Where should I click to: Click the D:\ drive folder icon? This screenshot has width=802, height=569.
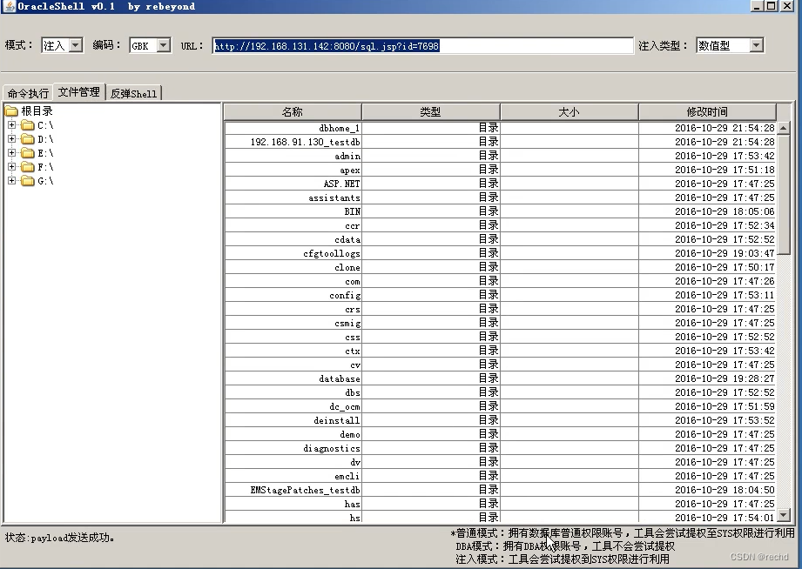click(28, 138)
